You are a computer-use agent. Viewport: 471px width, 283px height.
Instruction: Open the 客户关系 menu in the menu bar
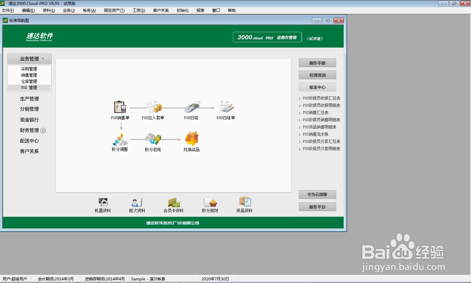pos(161,10)
